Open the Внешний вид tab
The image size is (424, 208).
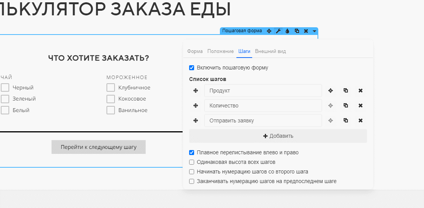click(x=270, y=51)
